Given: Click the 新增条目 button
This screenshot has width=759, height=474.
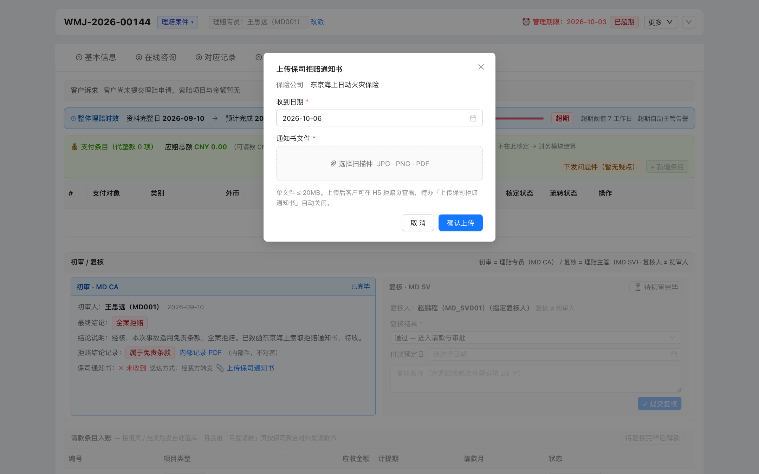Looking at the screenshot, I should 667,167.
